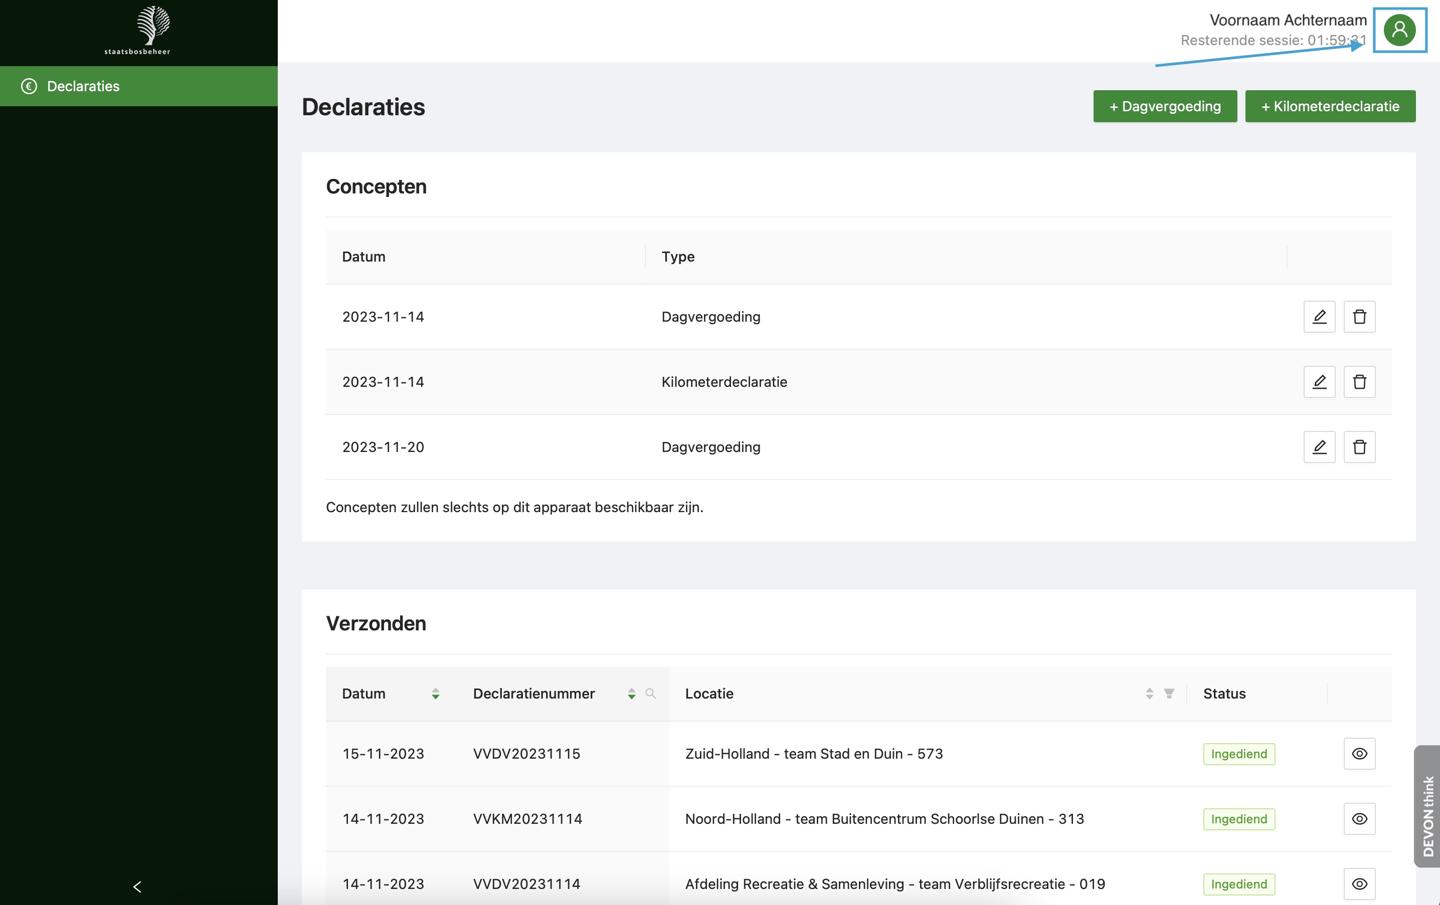Add a new Dagvergoeding

tap(1164, 106)
